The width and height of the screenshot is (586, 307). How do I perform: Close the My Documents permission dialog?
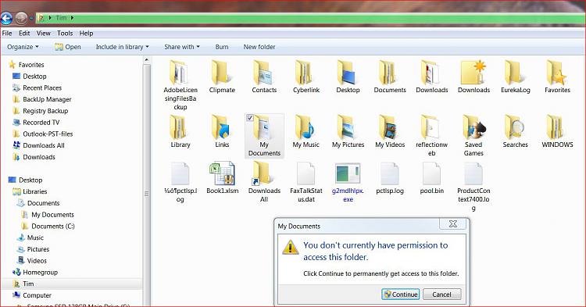coord(453,223)
